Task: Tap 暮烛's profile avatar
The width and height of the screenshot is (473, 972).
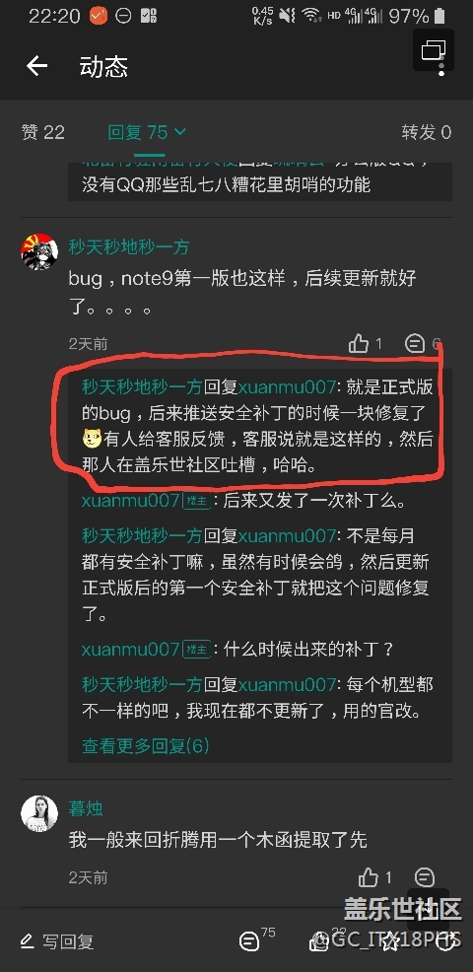Action: [39, 812]
